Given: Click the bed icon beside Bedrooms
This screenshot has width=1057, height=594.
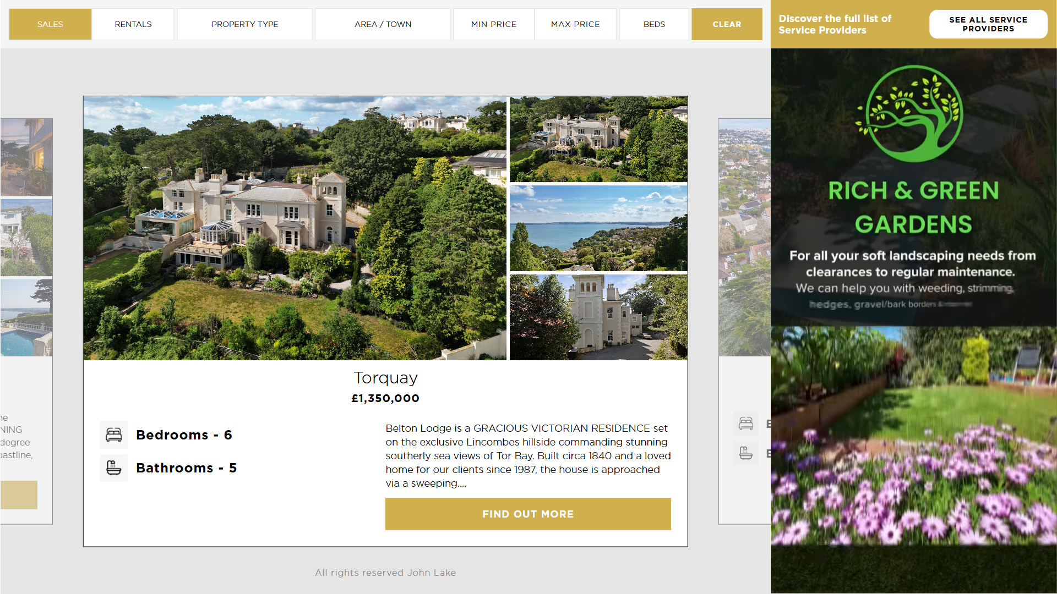Looking at the screenshot, I should (x=114, y=435).
